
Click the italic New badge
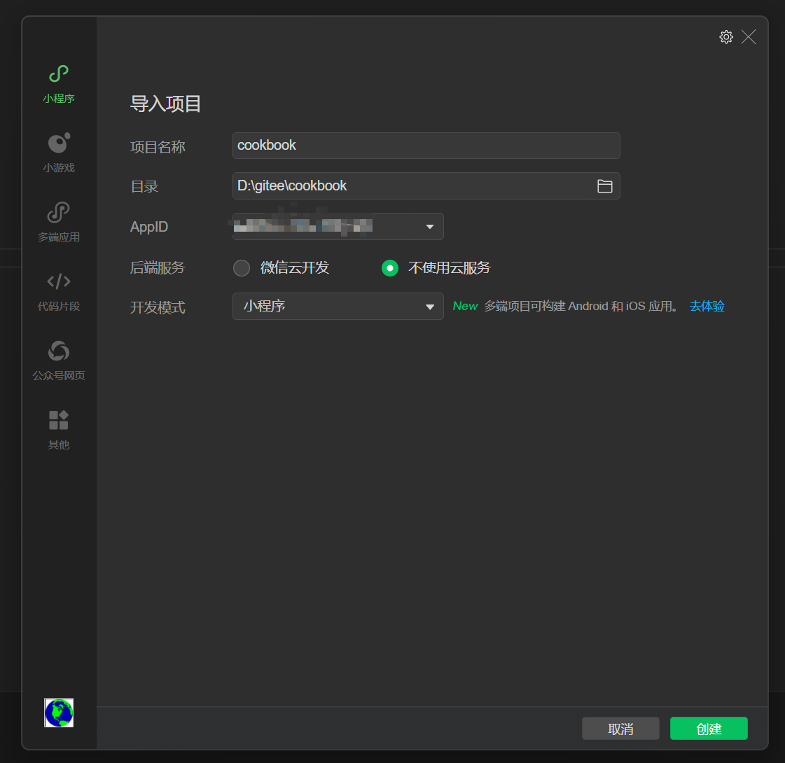coord(465,306)
